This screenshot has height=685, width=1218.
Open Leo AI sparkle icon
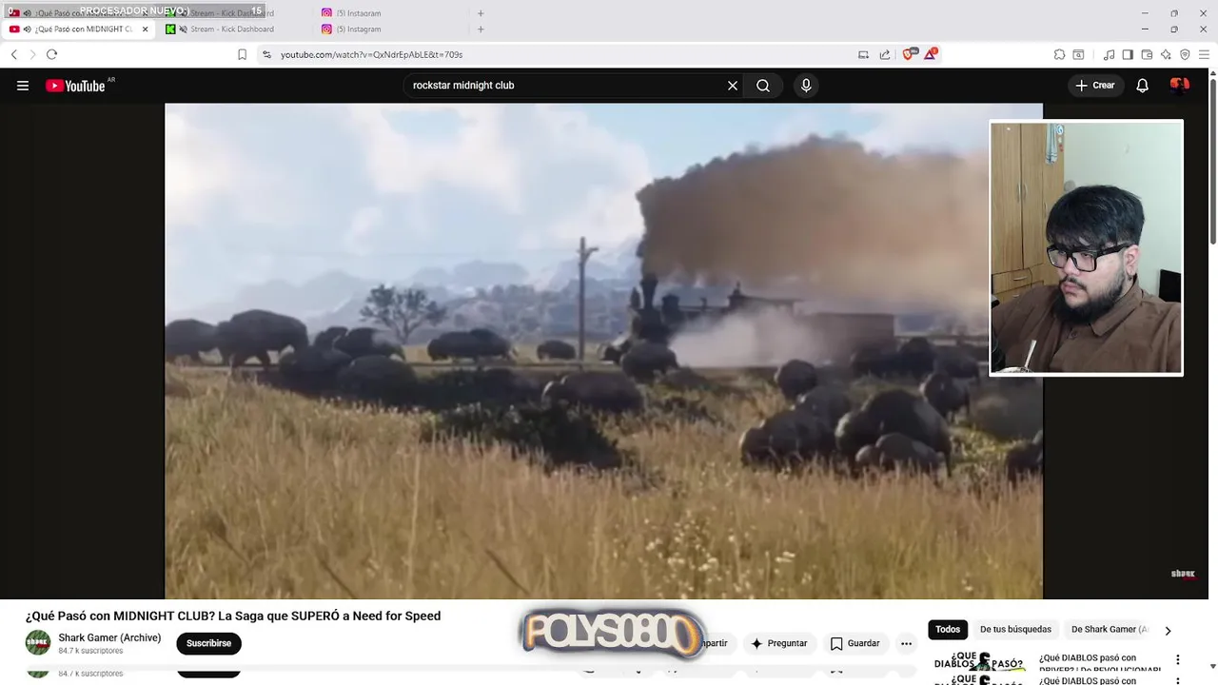click(x=1166, y=54)
